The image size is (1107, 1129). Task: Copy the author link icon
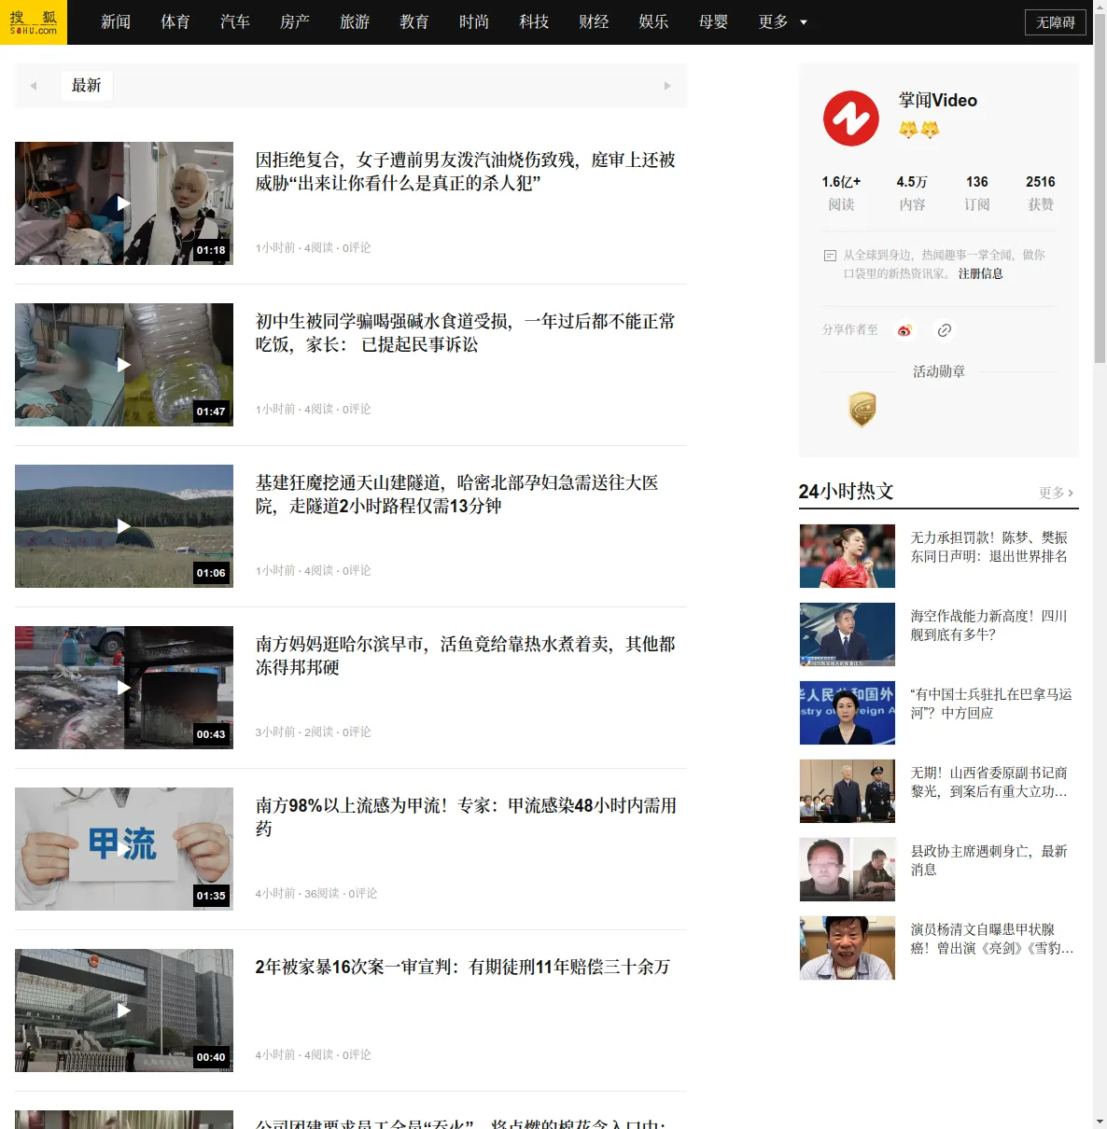click(945, 330)
